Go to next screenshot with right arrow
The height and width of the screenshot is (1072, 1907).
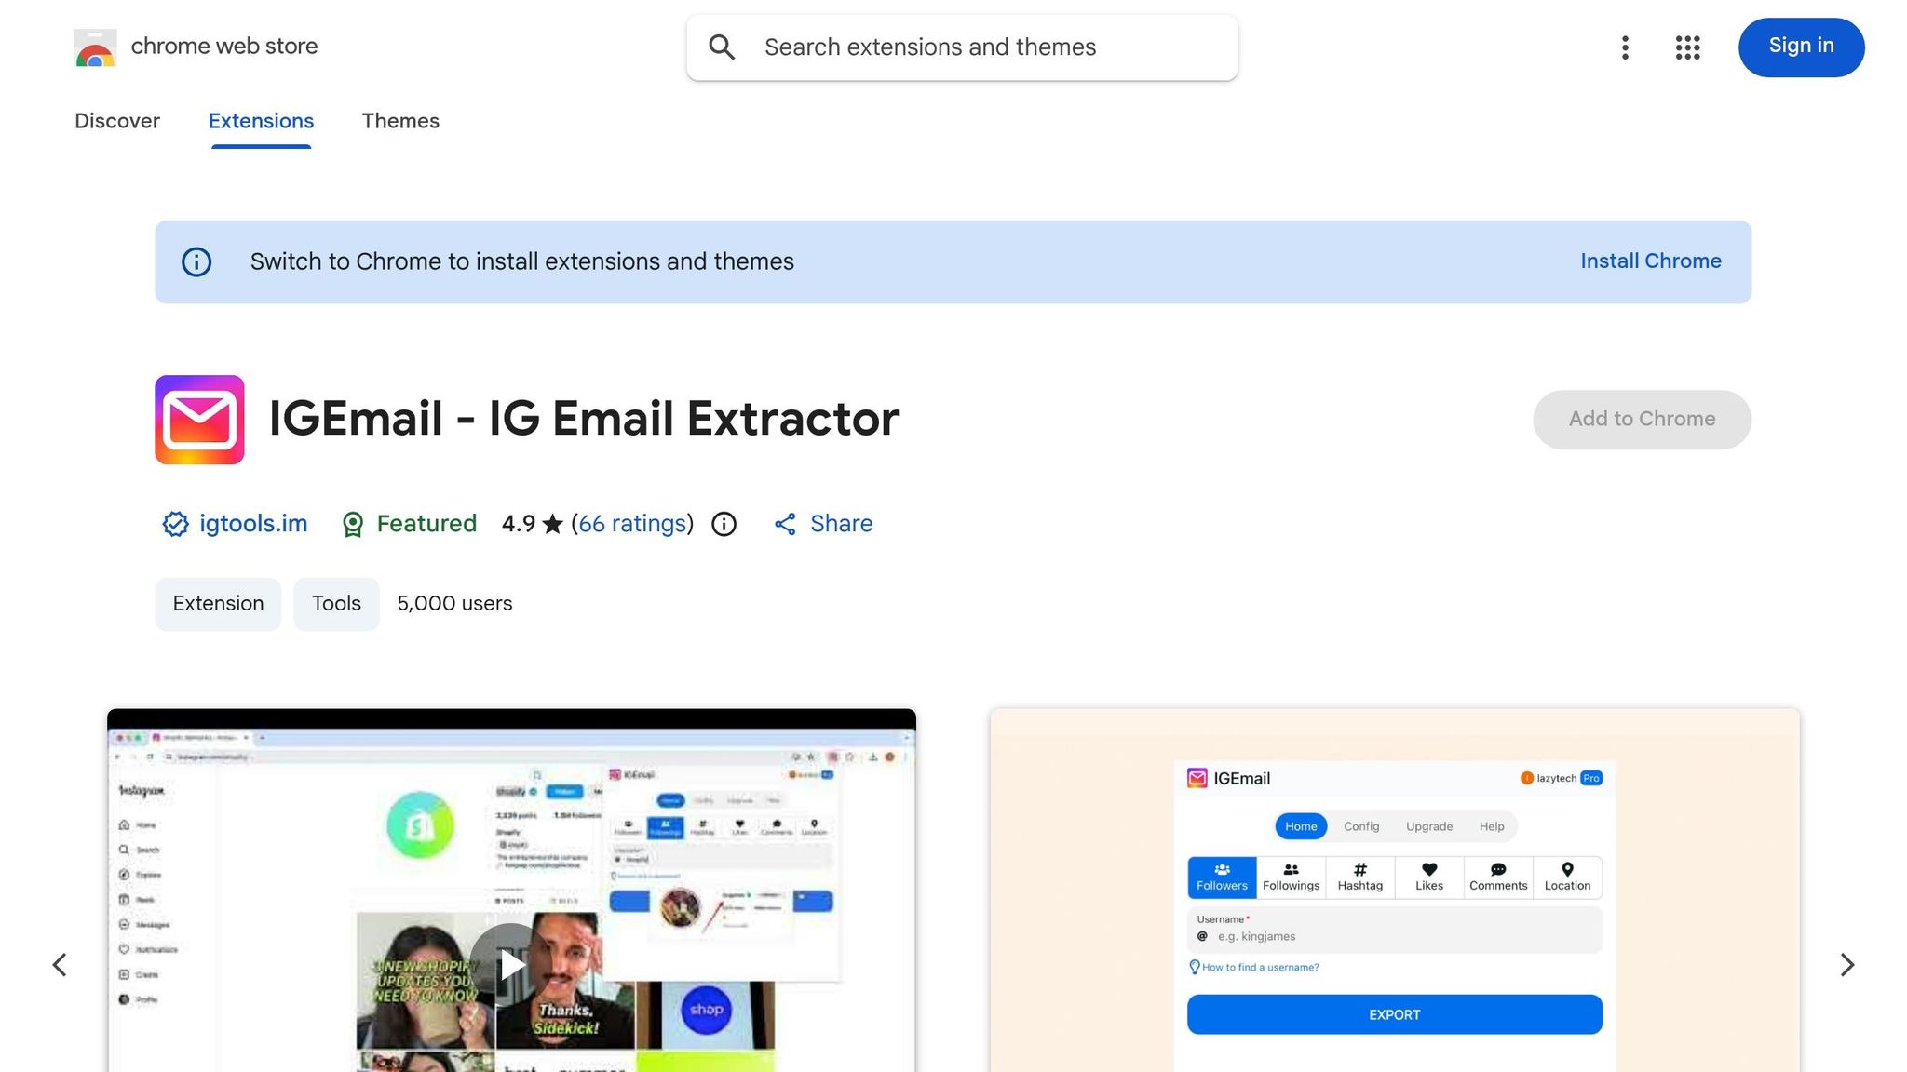[1847, 965]
